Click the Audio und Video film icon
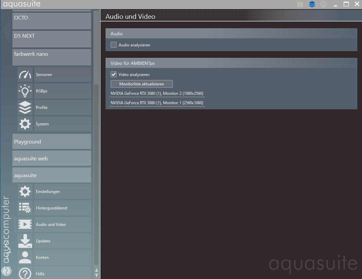The image size is (362, 279). click(25, 225)
